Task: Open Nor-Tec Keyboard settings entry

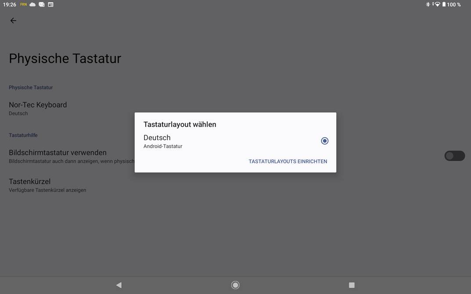Action: pyautogui.click(x=38, y=108)
